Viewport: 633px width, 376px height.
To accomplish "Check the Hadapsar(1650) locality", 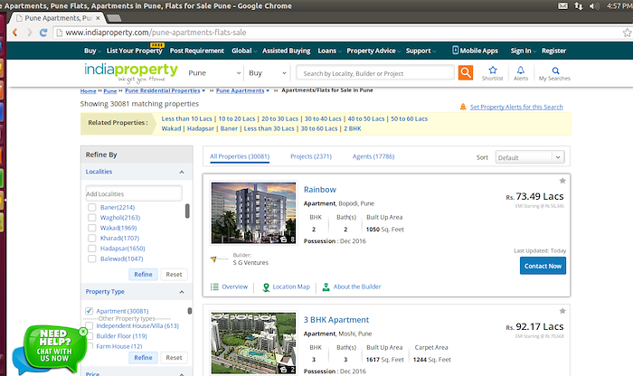I will 92,249.
